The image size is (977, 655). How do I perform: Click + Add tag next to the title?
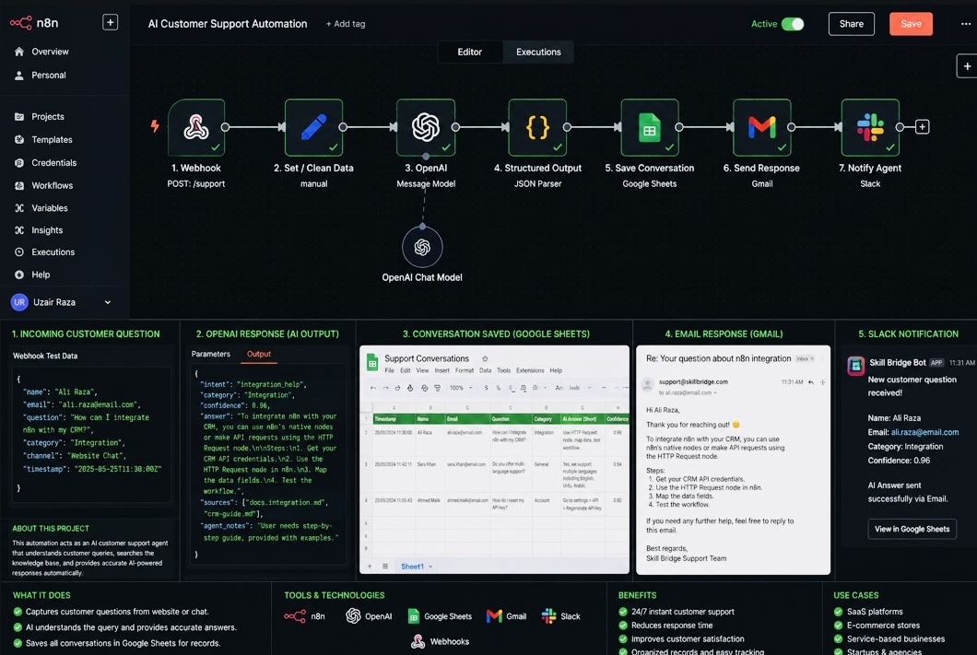tap(346, 24)
